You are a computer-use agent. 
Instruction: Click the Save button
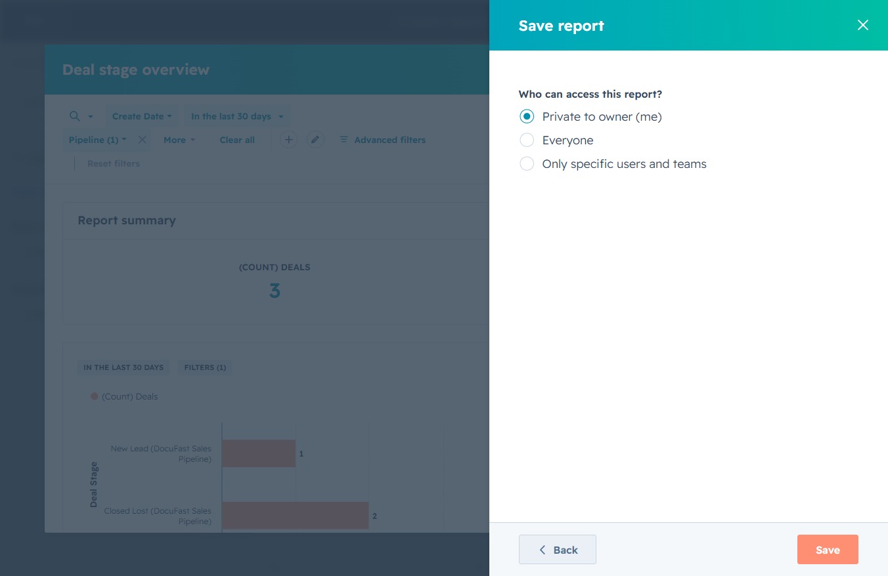point(828,550)
